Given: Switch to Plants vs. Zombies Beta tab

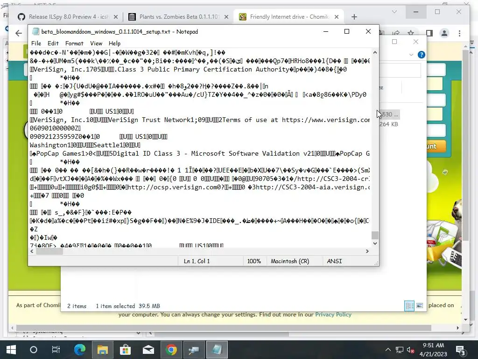Looking at the screenshot, I should tap(179, 17).
